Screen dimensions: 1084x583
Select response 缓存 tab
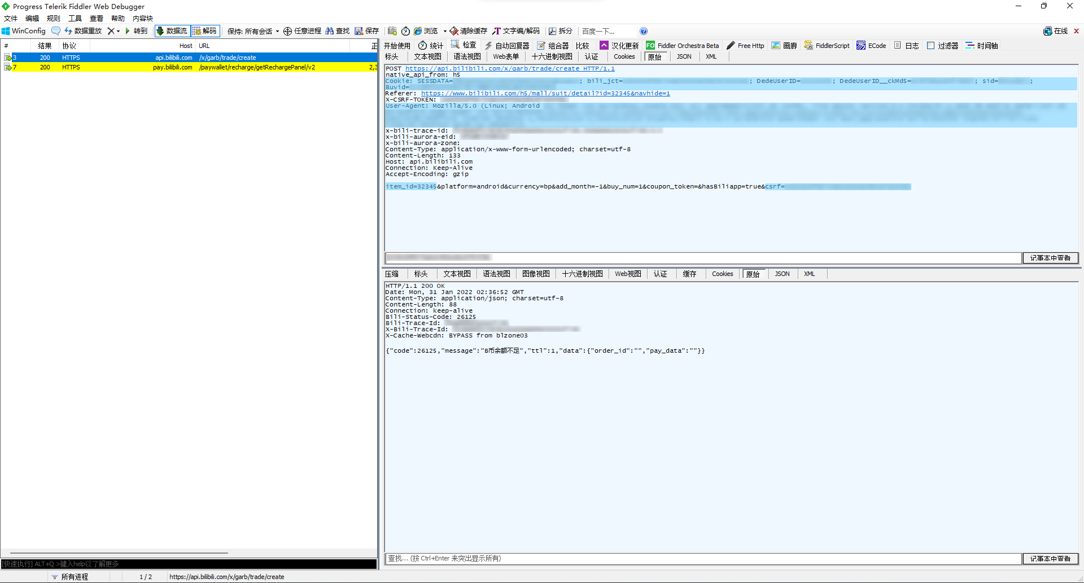689,274
